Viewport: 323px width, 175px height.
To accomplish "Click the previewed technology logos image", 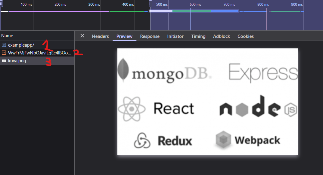I will (207, 102).
